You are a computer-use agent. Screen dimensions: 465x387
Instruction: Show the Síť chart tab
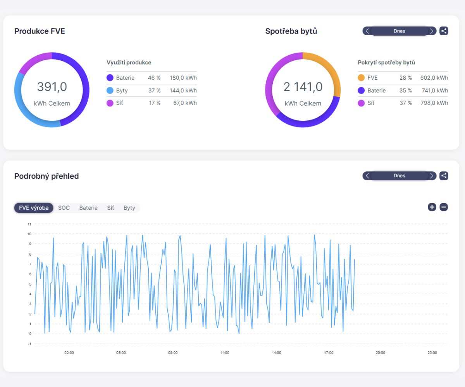pyautogui.click(x=110, y=208)
